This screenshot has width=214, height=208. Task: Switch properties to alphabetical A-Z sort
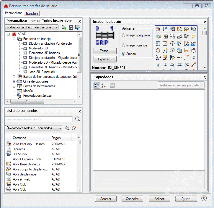(103, 86)
